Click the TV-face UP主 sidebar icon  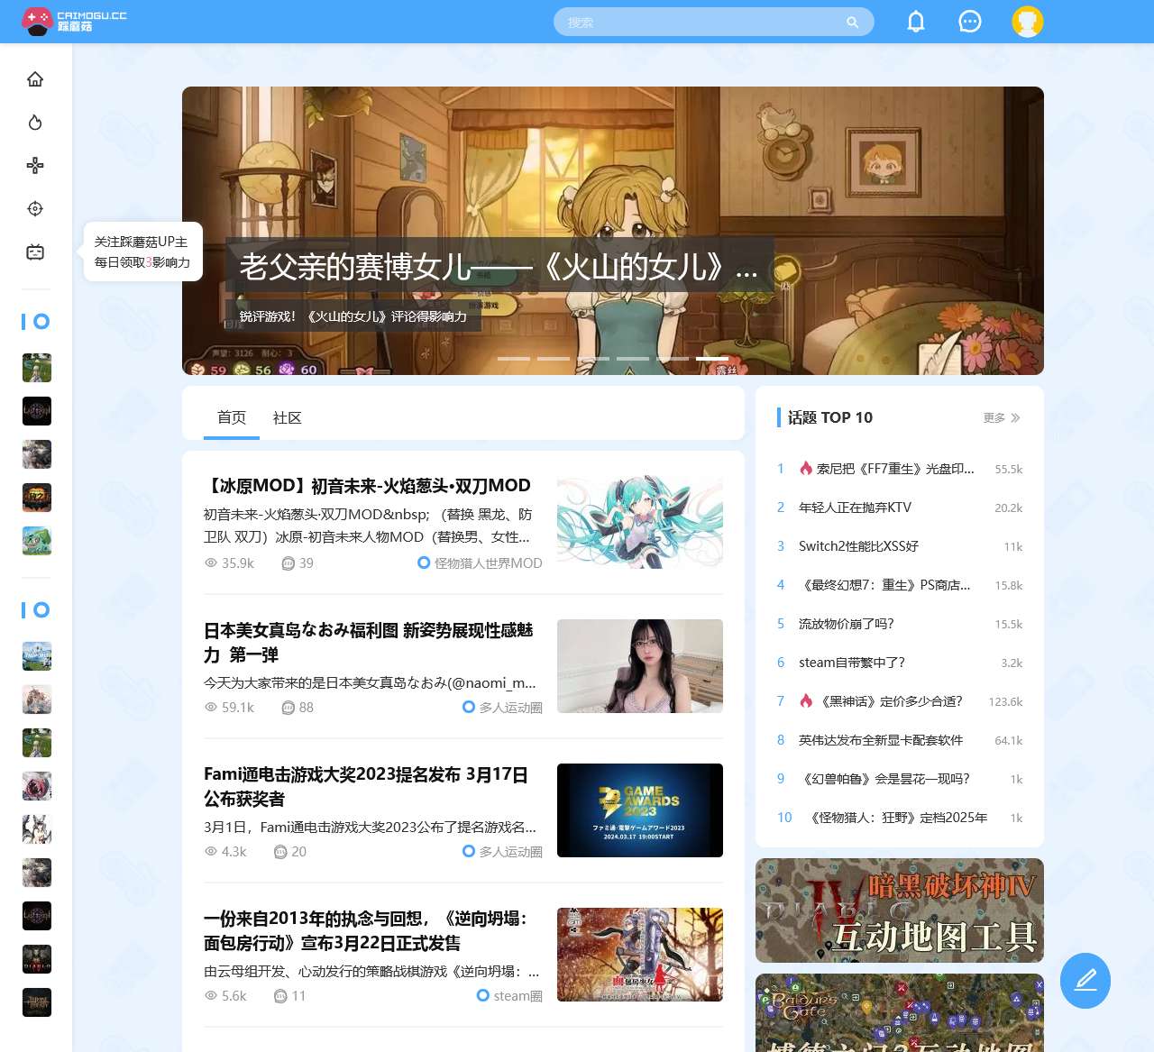[35, 252]
